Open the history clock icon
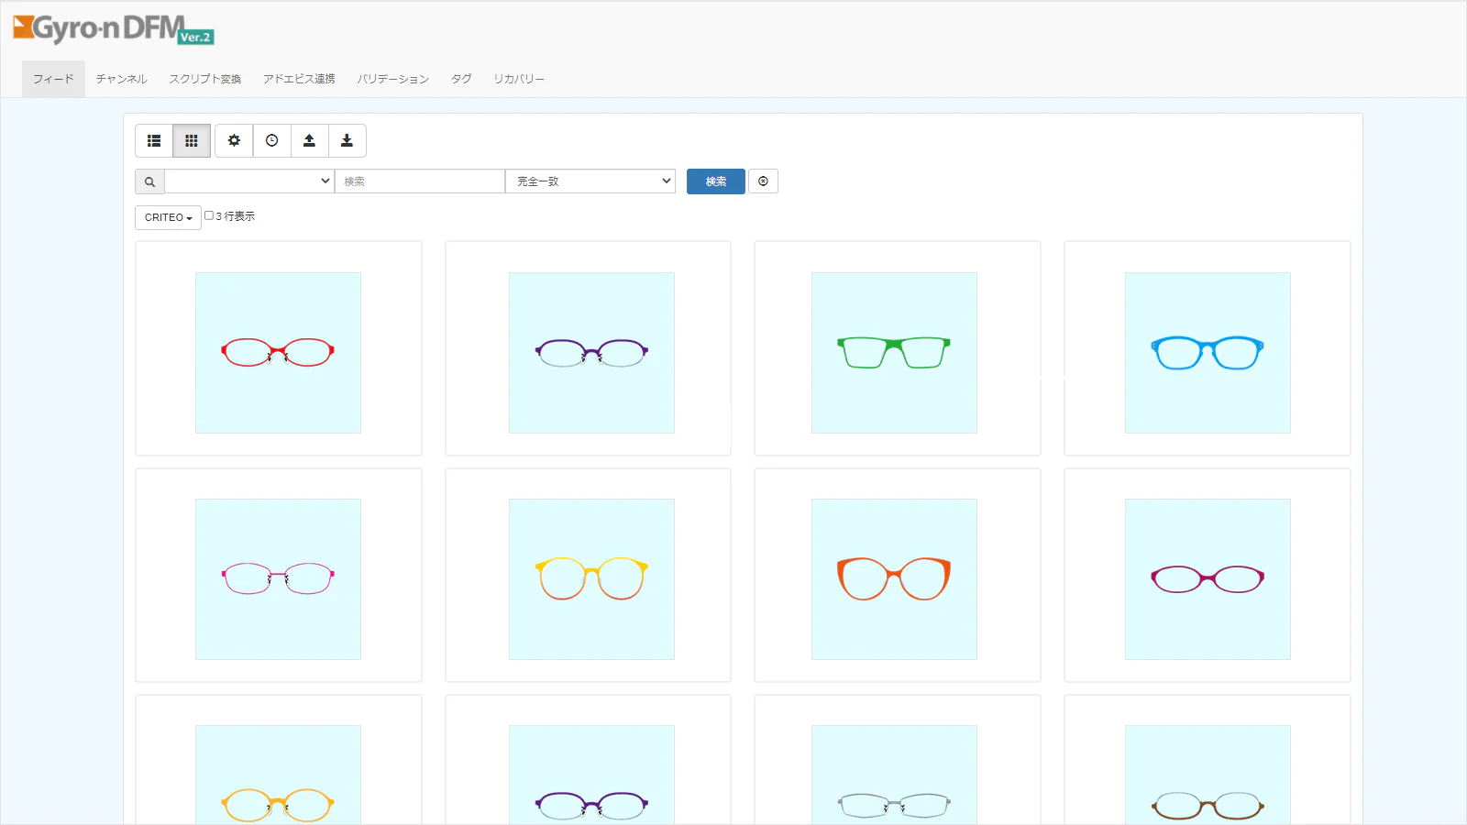 point(271,141)
